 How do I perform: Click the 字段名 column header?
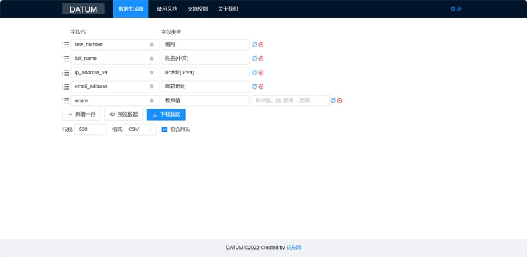(78, 32)
